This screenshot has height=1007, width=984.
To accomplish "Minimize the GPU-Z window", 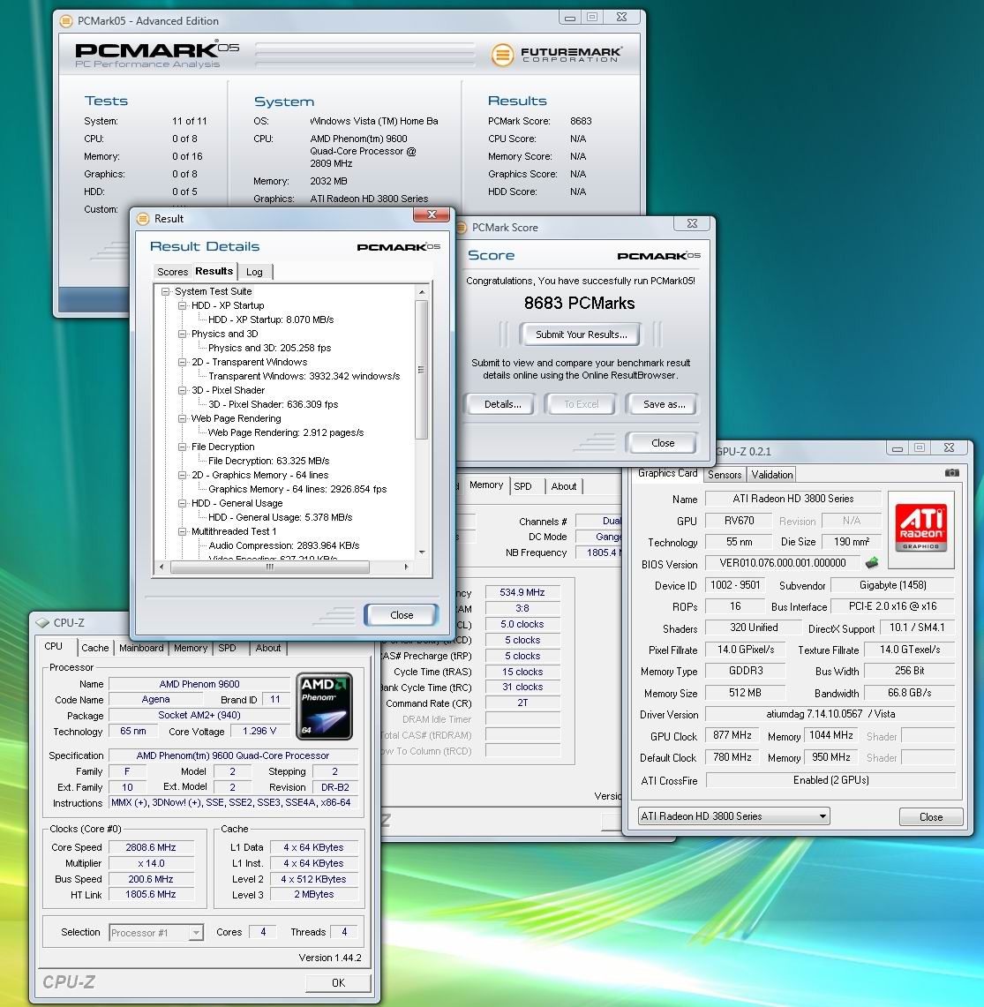I will tap(898, 448).
